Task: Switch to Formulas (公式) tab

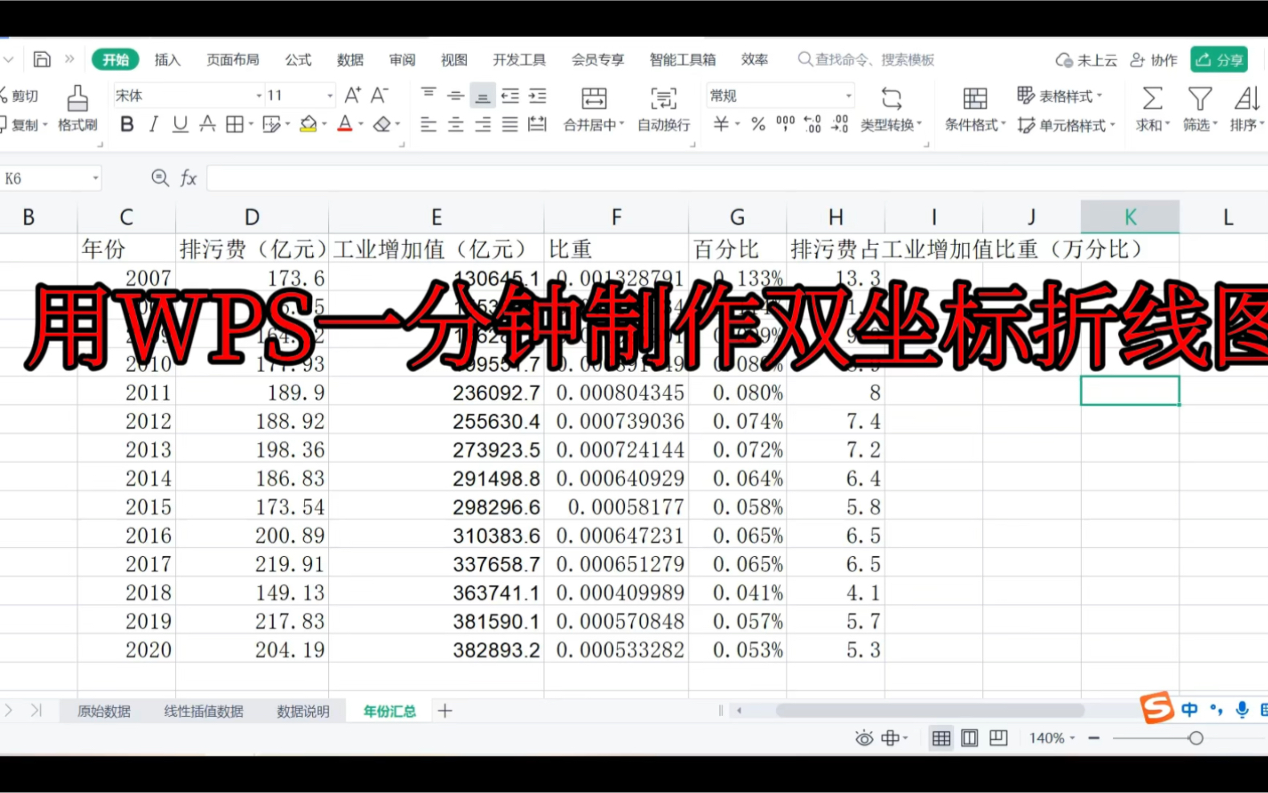Action: click(298, 59)
